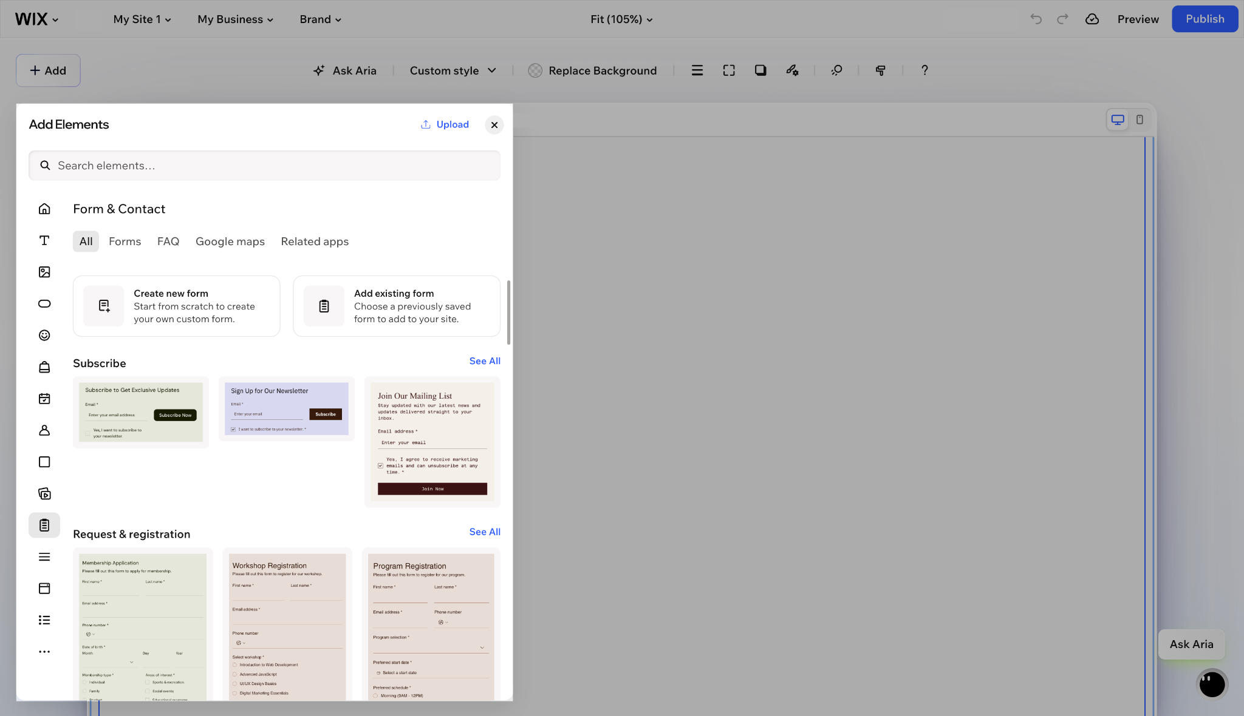This screenshot has width=1244, height=716.
Task: Click the List elements sidebar icon
Action: tap(44, 620)
